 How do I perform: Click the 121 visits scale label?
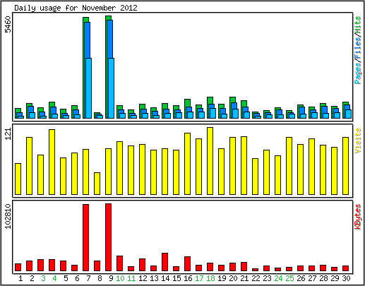coord(8,133)
